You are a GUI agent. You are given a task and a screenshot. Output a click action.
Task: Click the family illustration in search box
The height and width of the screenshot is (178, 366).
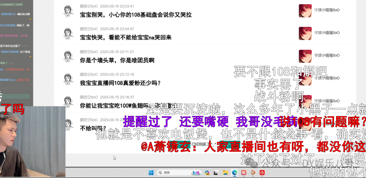[x=196, y=173]
